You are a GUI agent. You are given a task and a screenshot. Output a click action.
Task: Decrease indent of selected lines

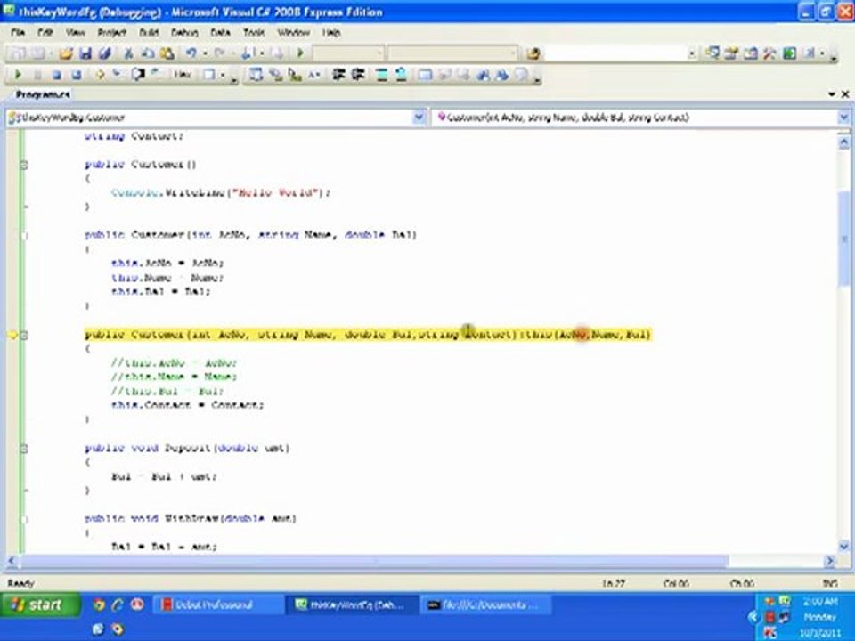pyautogui.click(x=338, y=75)
